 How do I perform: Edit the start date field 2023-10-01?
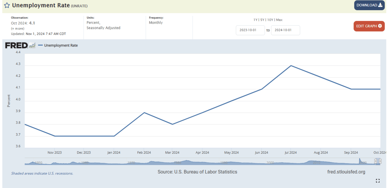point(250,30)
